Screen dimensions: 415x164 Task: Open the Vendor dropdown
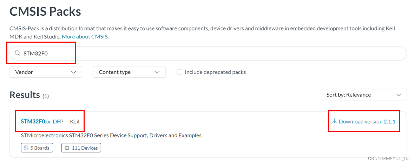pos(46,72)
